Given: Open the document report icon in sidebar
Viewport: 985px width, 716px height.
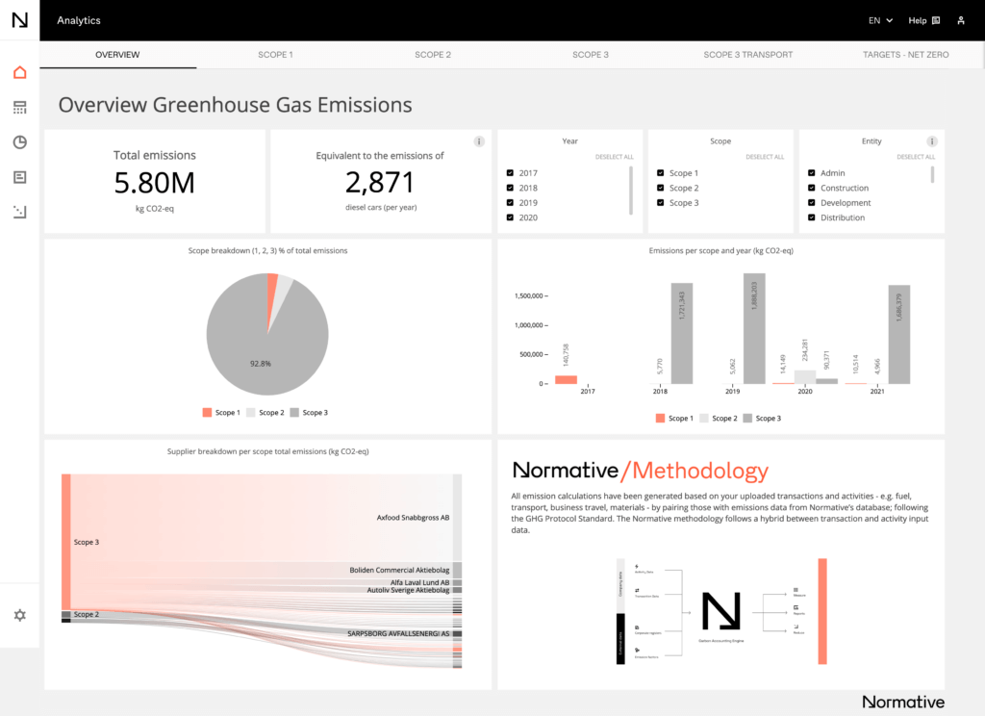Looking at the screenshot, I should pyautogui.click(x=19, y=177).
